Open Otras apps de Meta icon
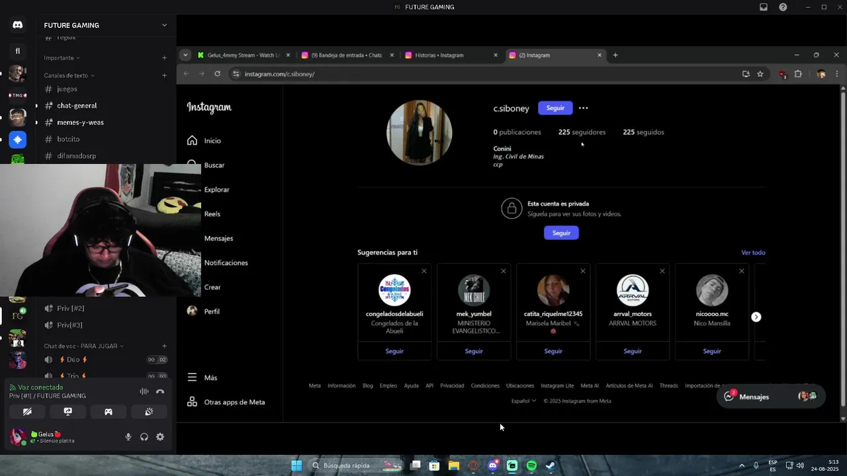The width and height of the screenshot is (847, 476). (x=192, y=401)
